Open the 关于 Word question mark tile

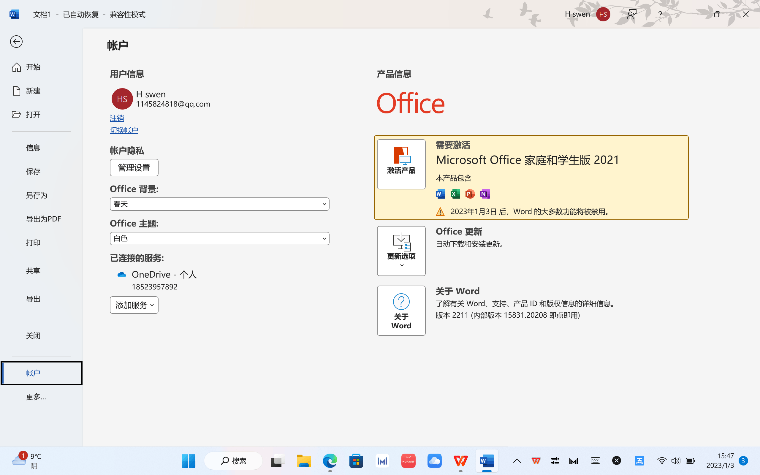click(401, 311)
